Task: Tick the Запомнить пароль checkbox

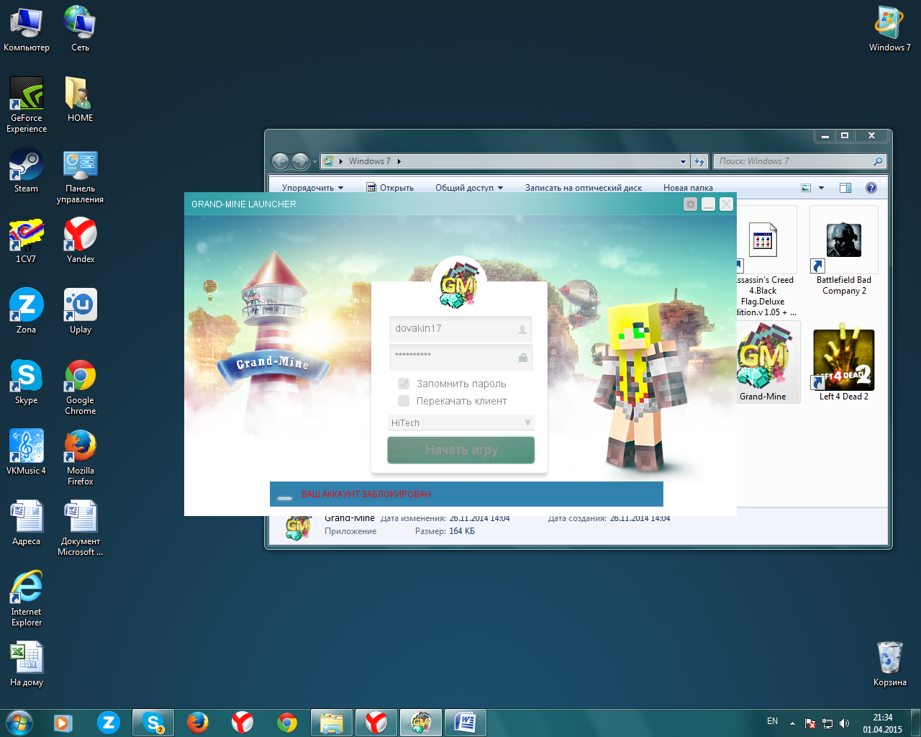Action: point(404,384)
